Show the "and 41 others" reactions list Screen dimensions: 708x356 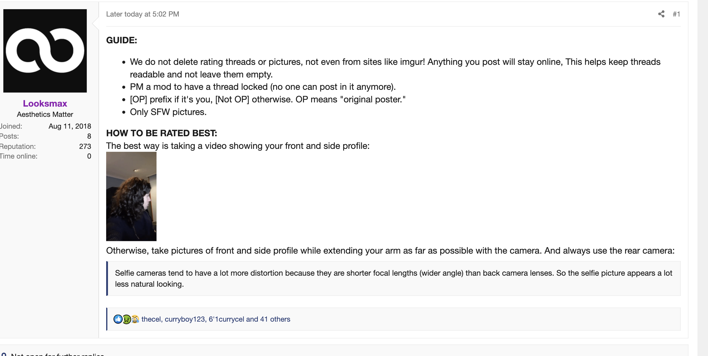(x=268, y=319)
